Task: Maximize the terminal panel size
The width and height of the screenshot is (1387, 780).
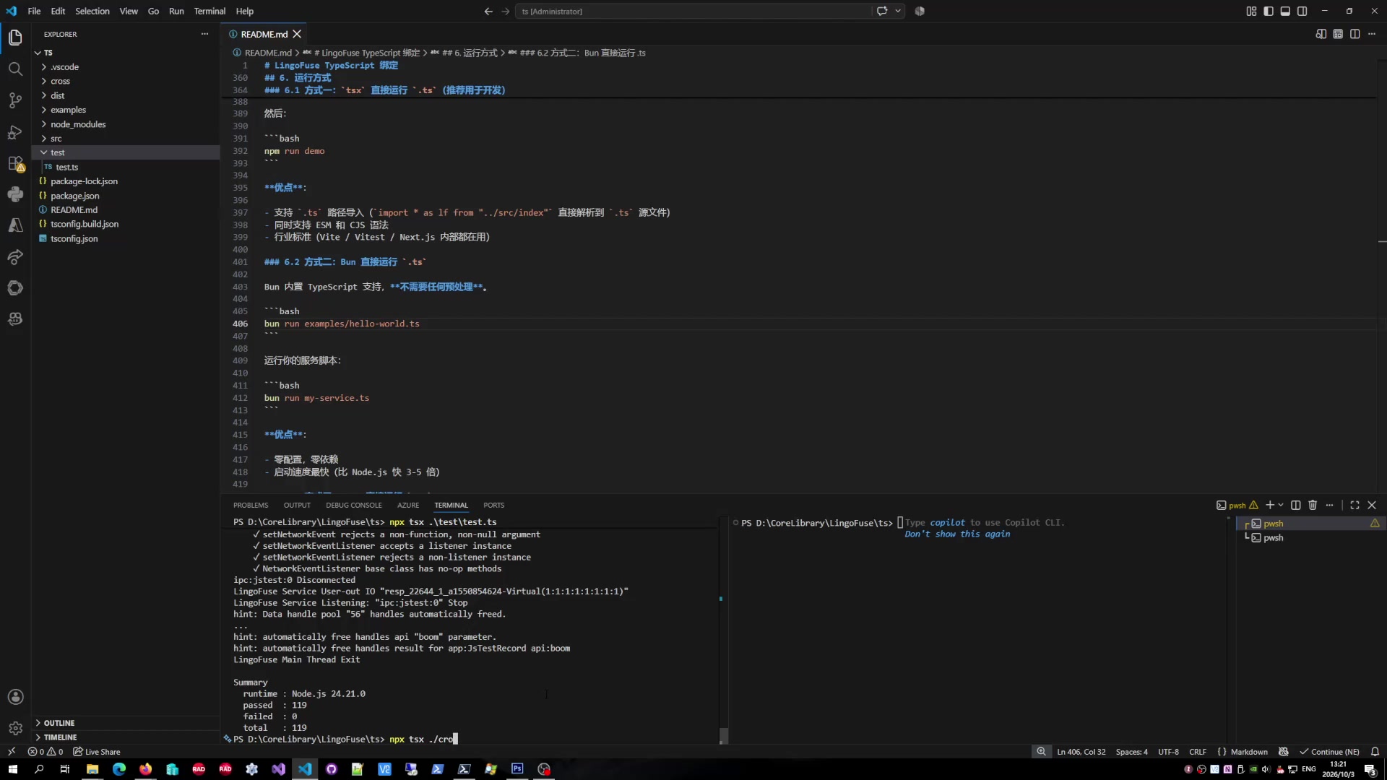Action: tap(1354, 505)
